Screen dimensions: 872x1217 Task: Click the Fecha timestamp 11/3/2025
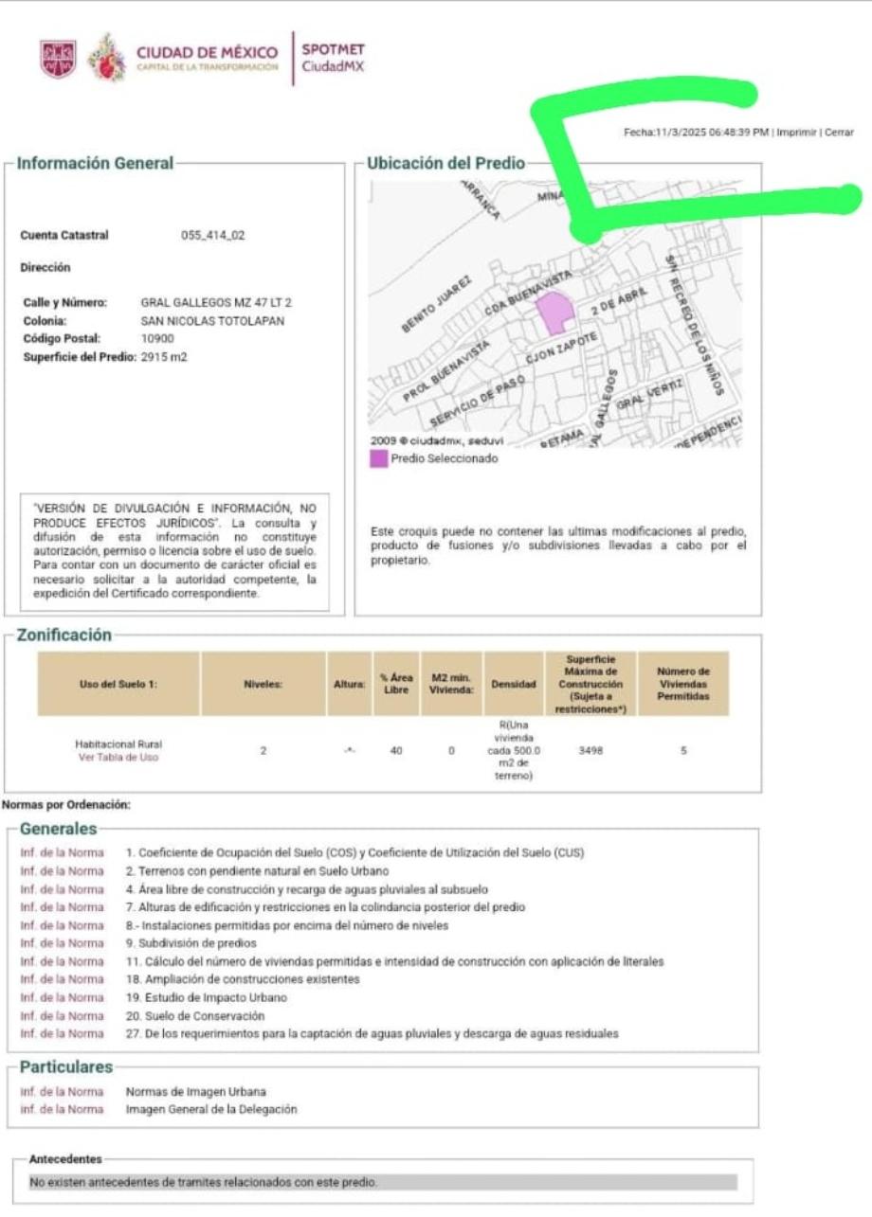696,133
